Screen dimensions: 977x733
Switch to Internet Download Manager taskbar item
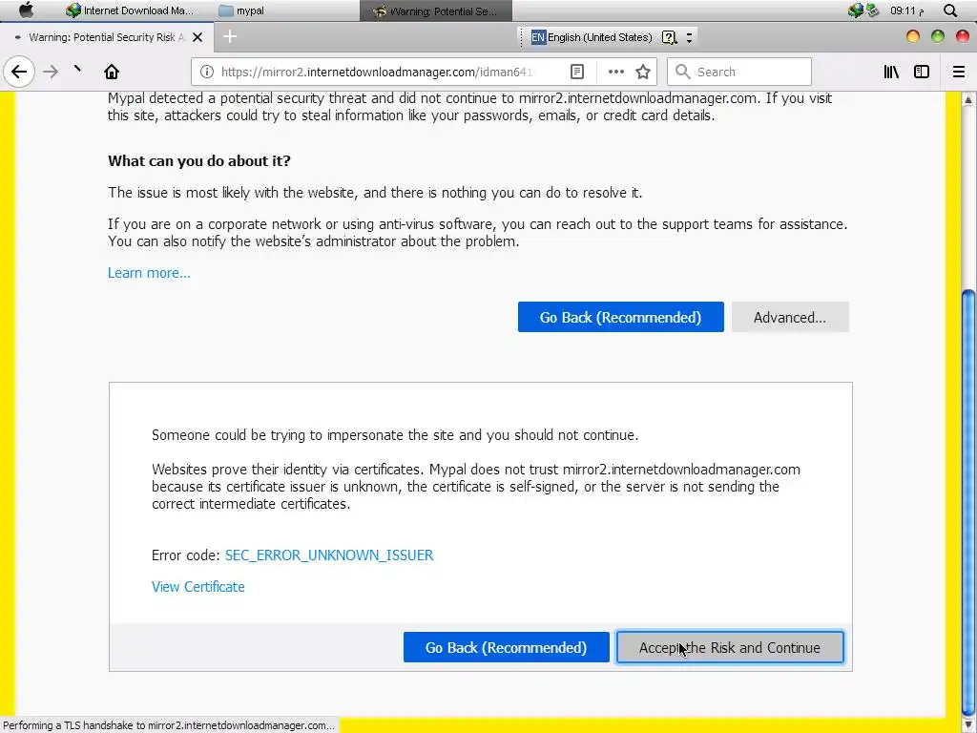[130, 10]
